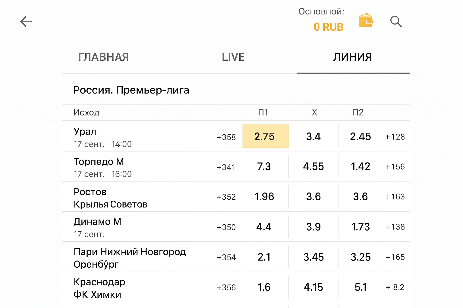Open Ростов – Крылья Советов match

(110, 198)
